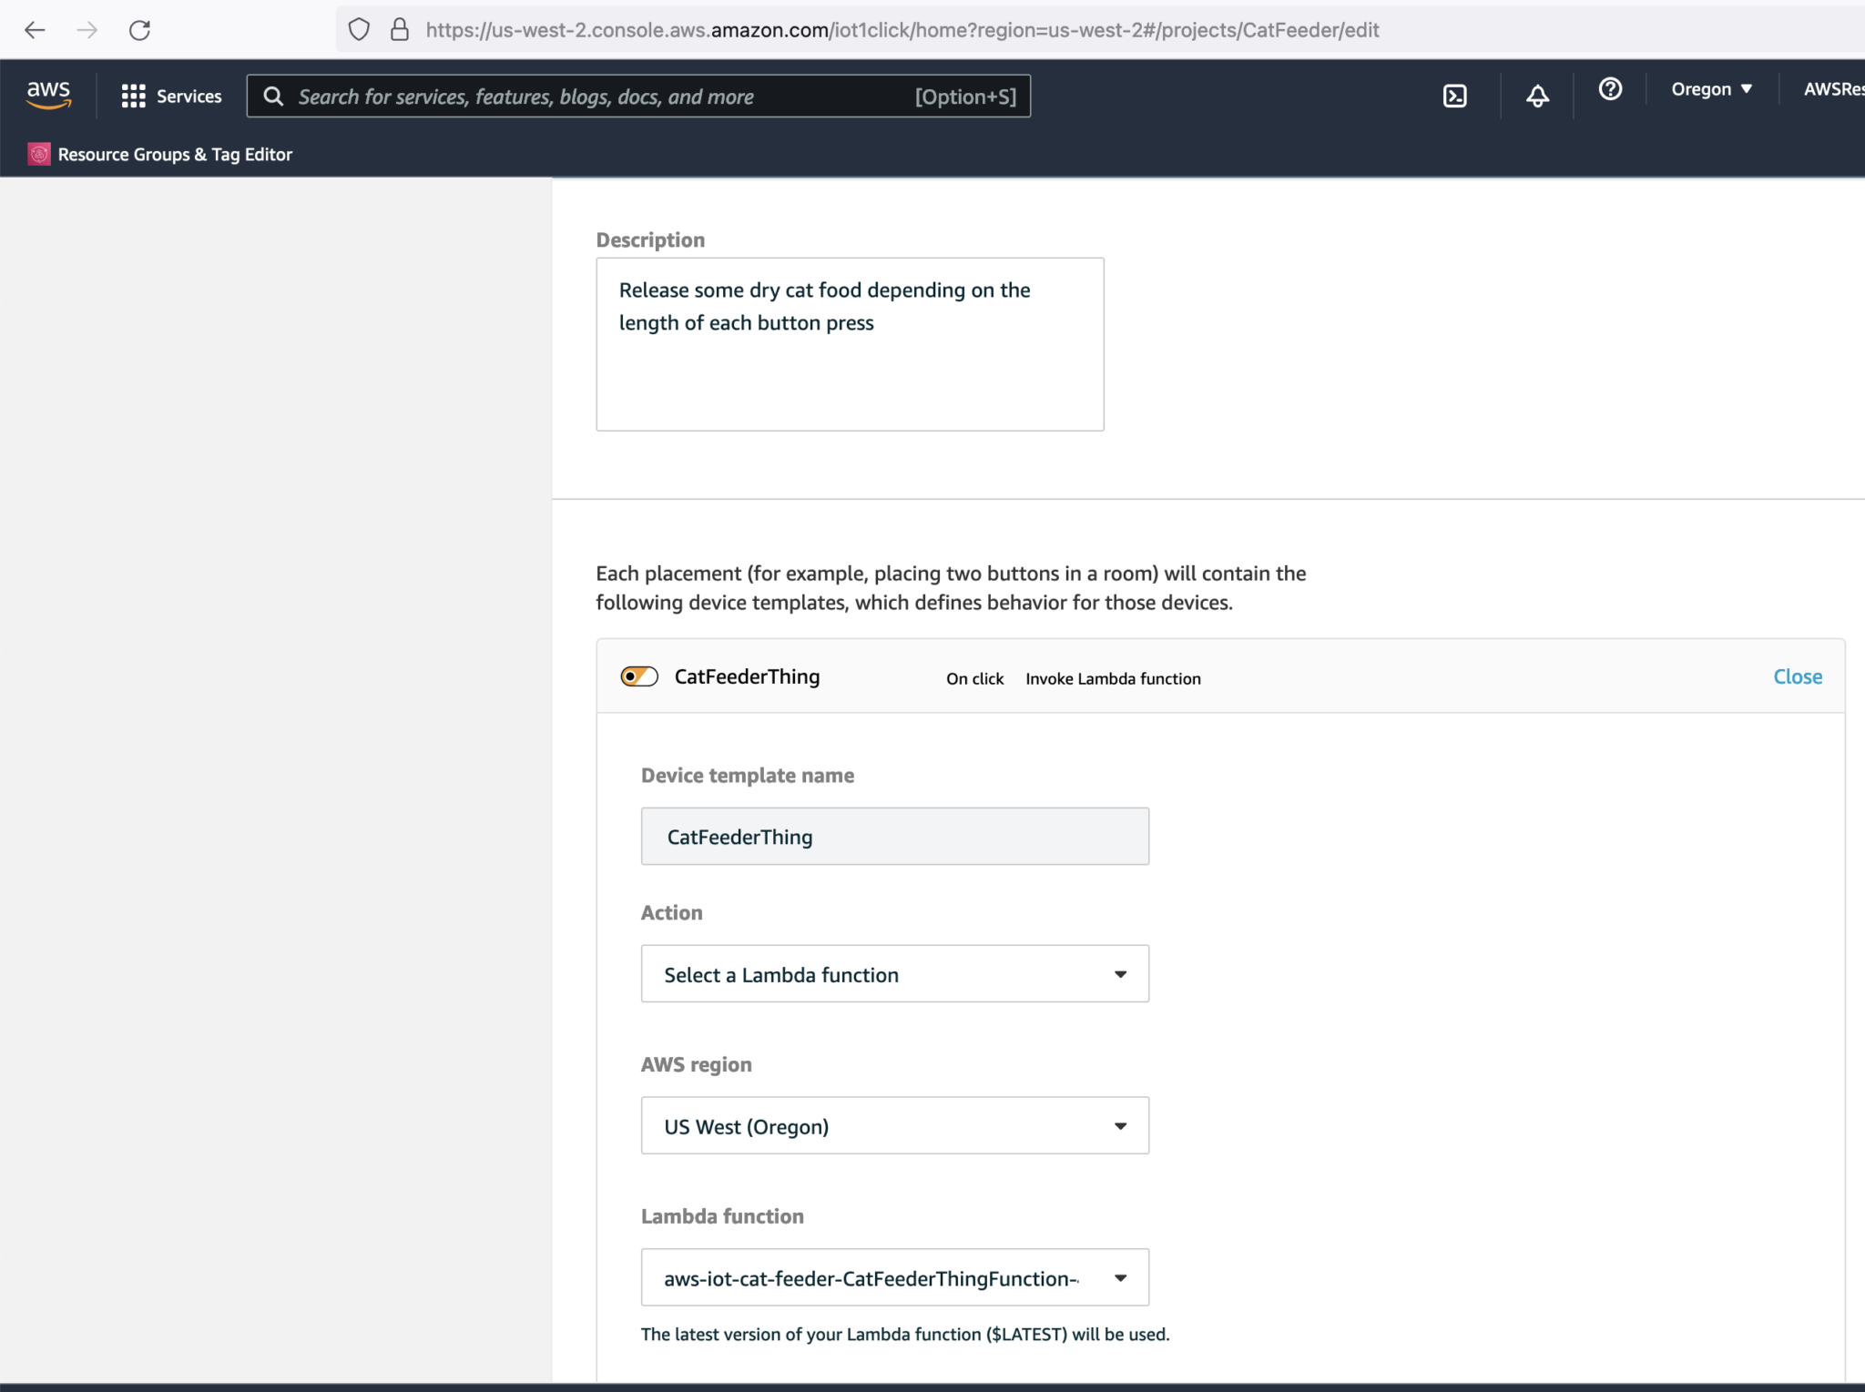Screen dimensions: 1865x1392
Task: Click the browser forward arrow
Action: [87, 30]
